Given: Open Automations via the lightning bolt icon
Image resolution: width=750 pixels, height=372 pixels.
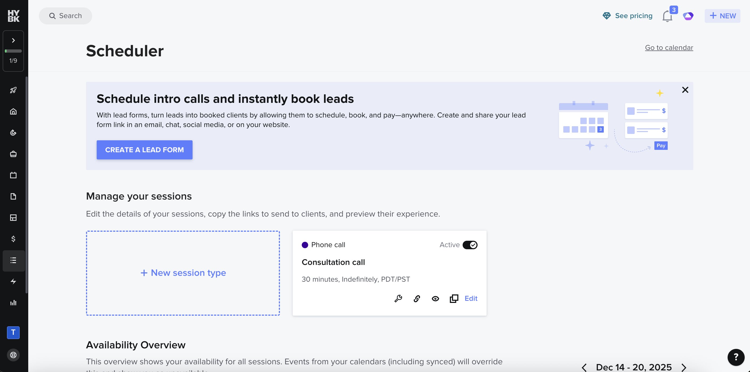Looking at the screenshot, I should coord(13,281).
